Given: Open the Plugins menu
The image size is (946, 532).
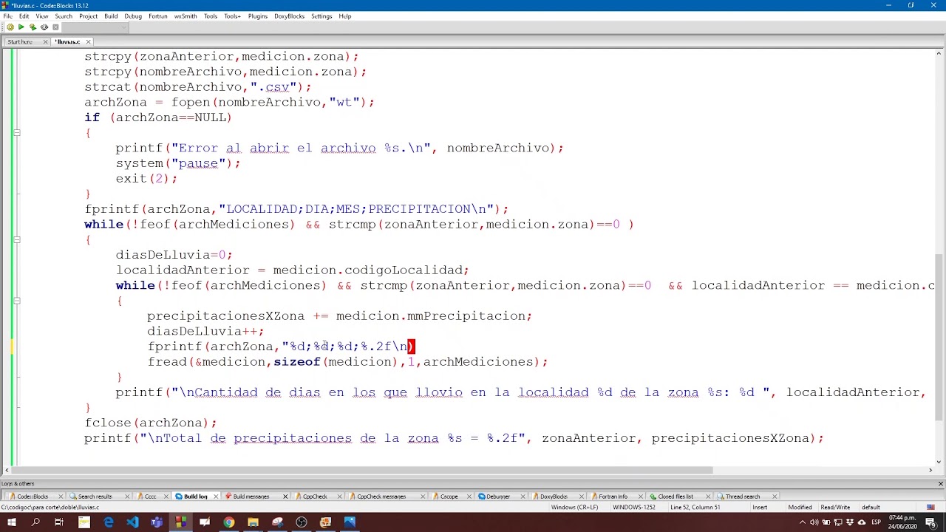Looking at the screenshot, I should coord(257,16).
